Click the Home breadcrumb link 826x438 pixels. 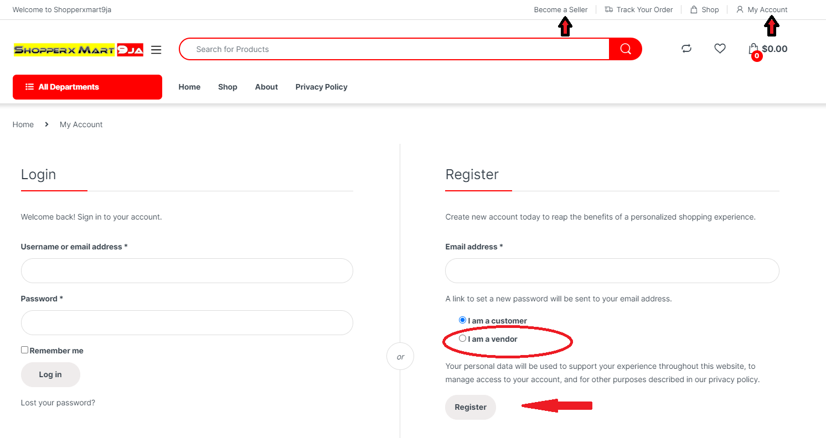[x=23, y=124]
